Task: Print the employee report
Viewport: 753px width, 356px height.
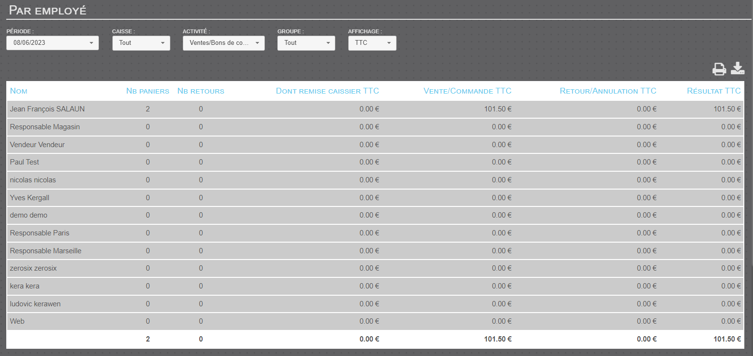Action: tap(719, 69)
